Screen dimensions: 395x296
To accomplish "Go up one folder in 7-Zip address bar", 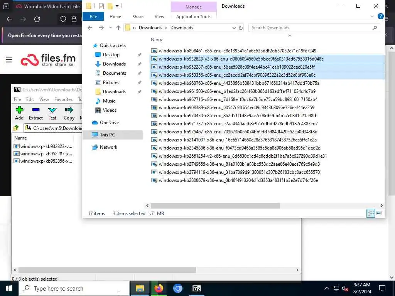I will [x=16, y=128].
